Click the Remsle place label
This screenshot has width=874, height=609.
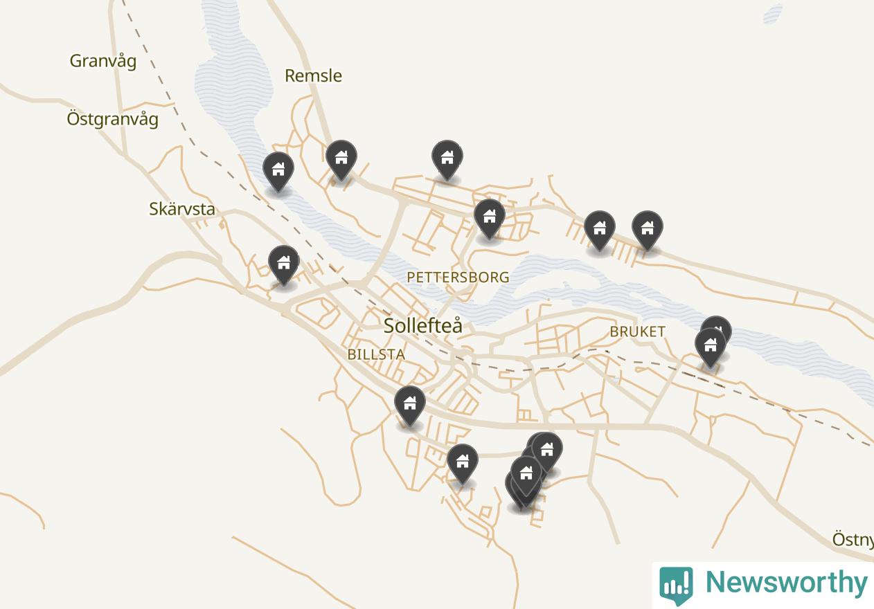314,75
